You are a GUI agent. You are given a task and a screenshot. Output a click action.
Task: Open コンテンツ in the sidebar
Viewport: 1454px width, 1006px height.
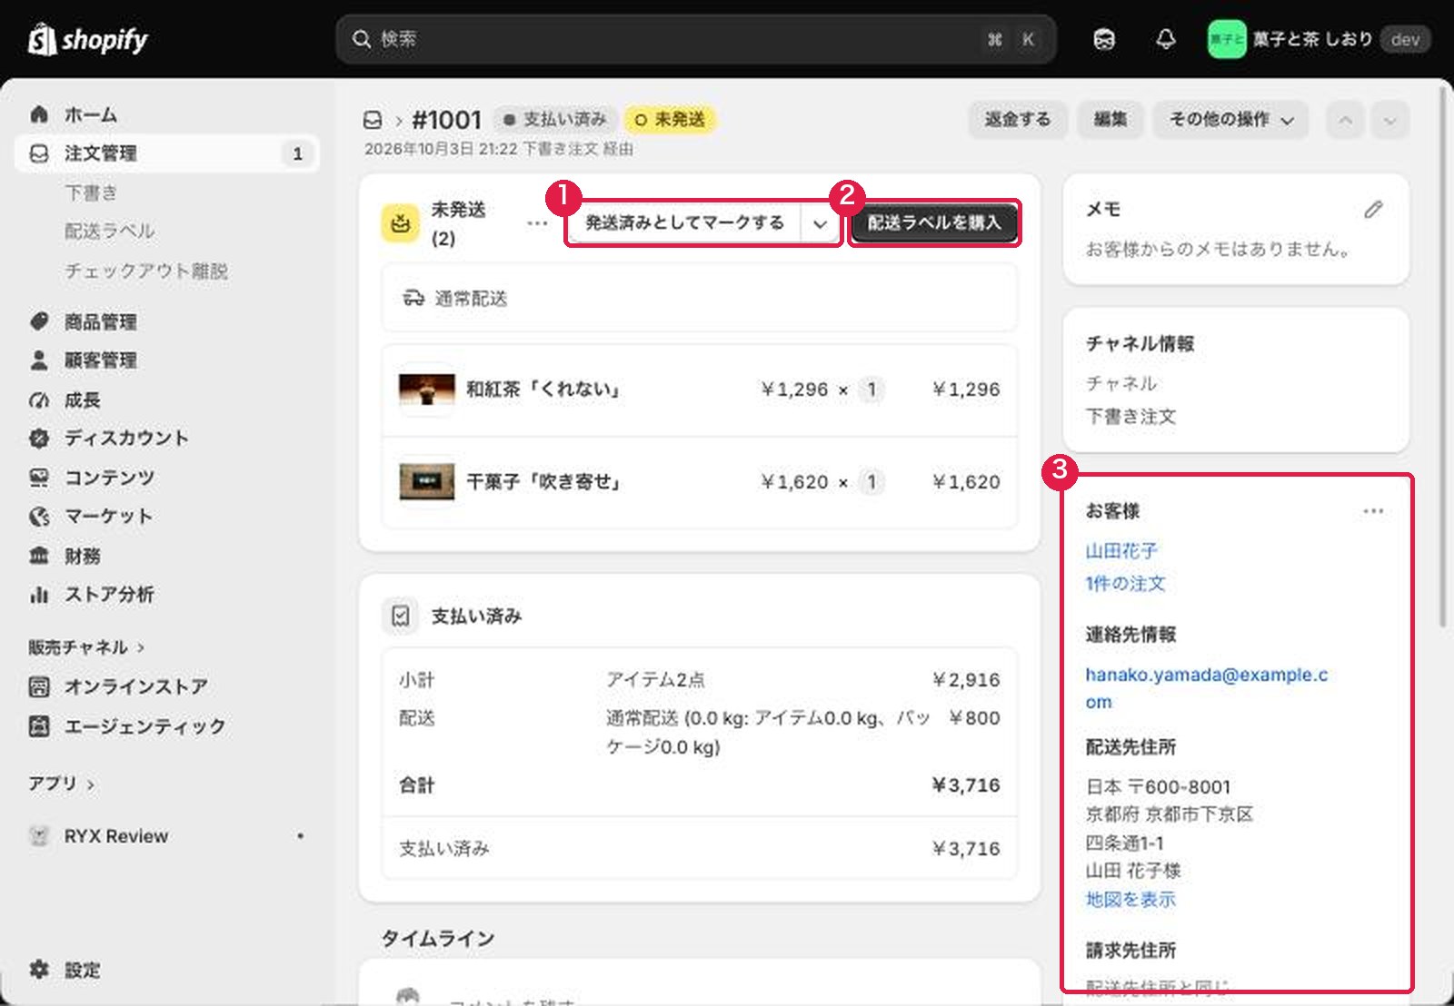(x=109, y=477)
